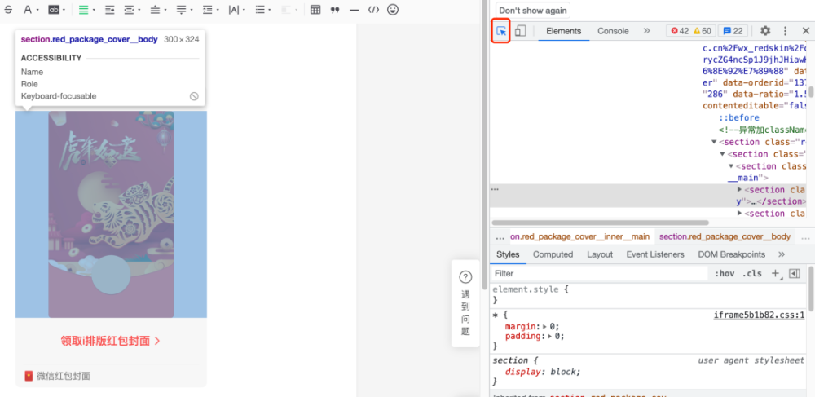Click the styles Filter input field

tap(599, 274)
